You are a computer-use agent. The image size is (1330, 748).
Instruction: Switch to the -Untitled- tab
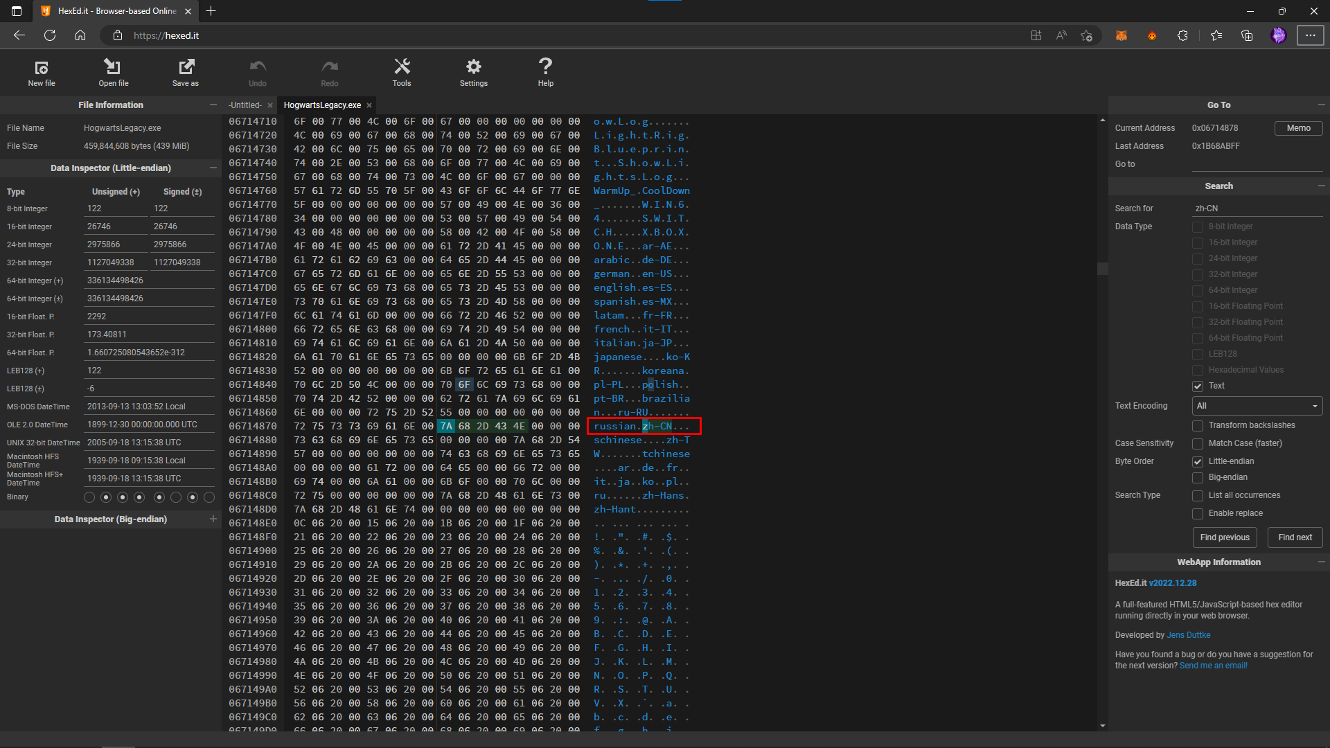pos(245,105)
